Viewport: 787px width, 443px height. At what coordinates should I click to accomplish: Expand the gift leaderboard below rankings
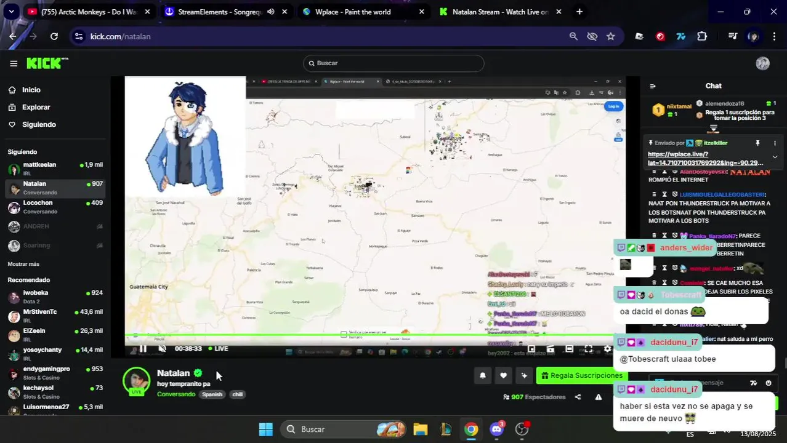(713, 129)
